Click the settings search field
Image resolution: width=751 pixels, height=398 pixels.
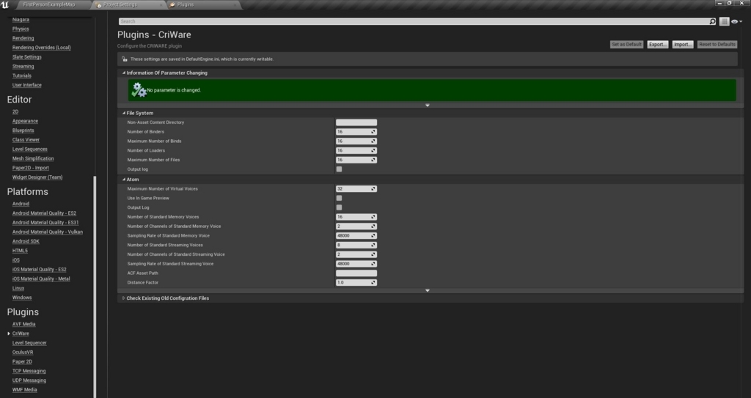(x=414, y=21)
